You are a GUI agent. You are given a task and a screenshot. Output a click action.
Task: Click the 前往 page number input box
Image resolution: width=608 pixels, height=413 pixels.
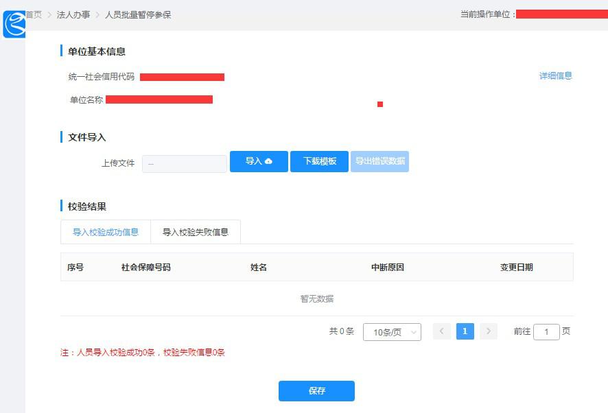point(547,331)
